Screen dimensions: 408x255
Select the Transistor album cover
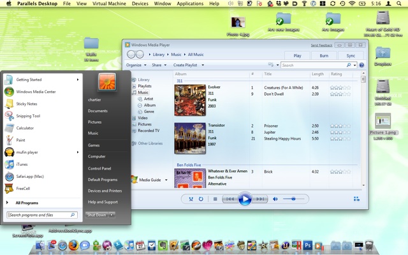click(x=190, y=138)
